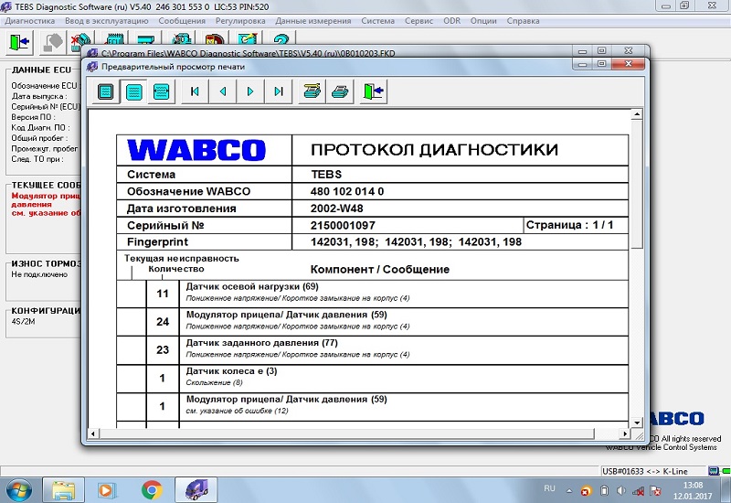Click fifth main toolbar icon behind preview
The width and height of the screenshot is (731, 503).
pyautogui.click(x=145, y=38)
